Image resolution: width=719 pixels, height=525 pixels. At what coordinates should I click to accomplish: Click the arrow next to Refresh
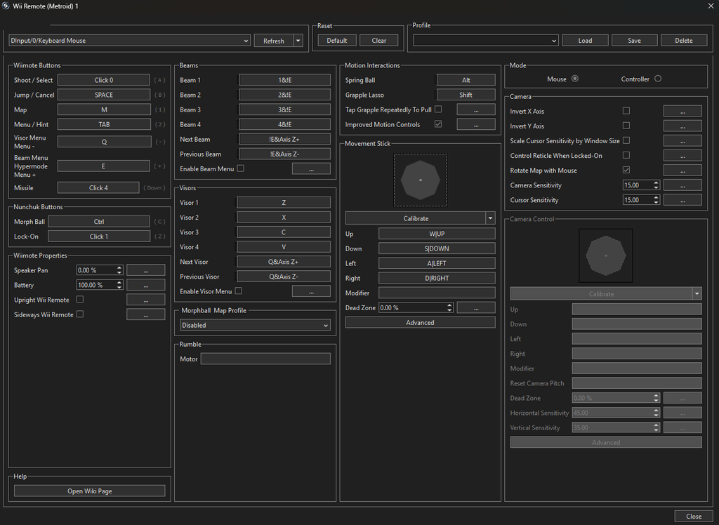tap(298, 41)
